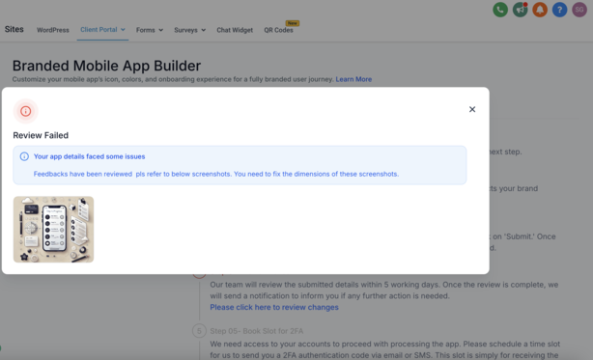Viewport: 593px width, 360px height.
Task: Click the feedback message about screenshot dimensions
Action: 216,174
